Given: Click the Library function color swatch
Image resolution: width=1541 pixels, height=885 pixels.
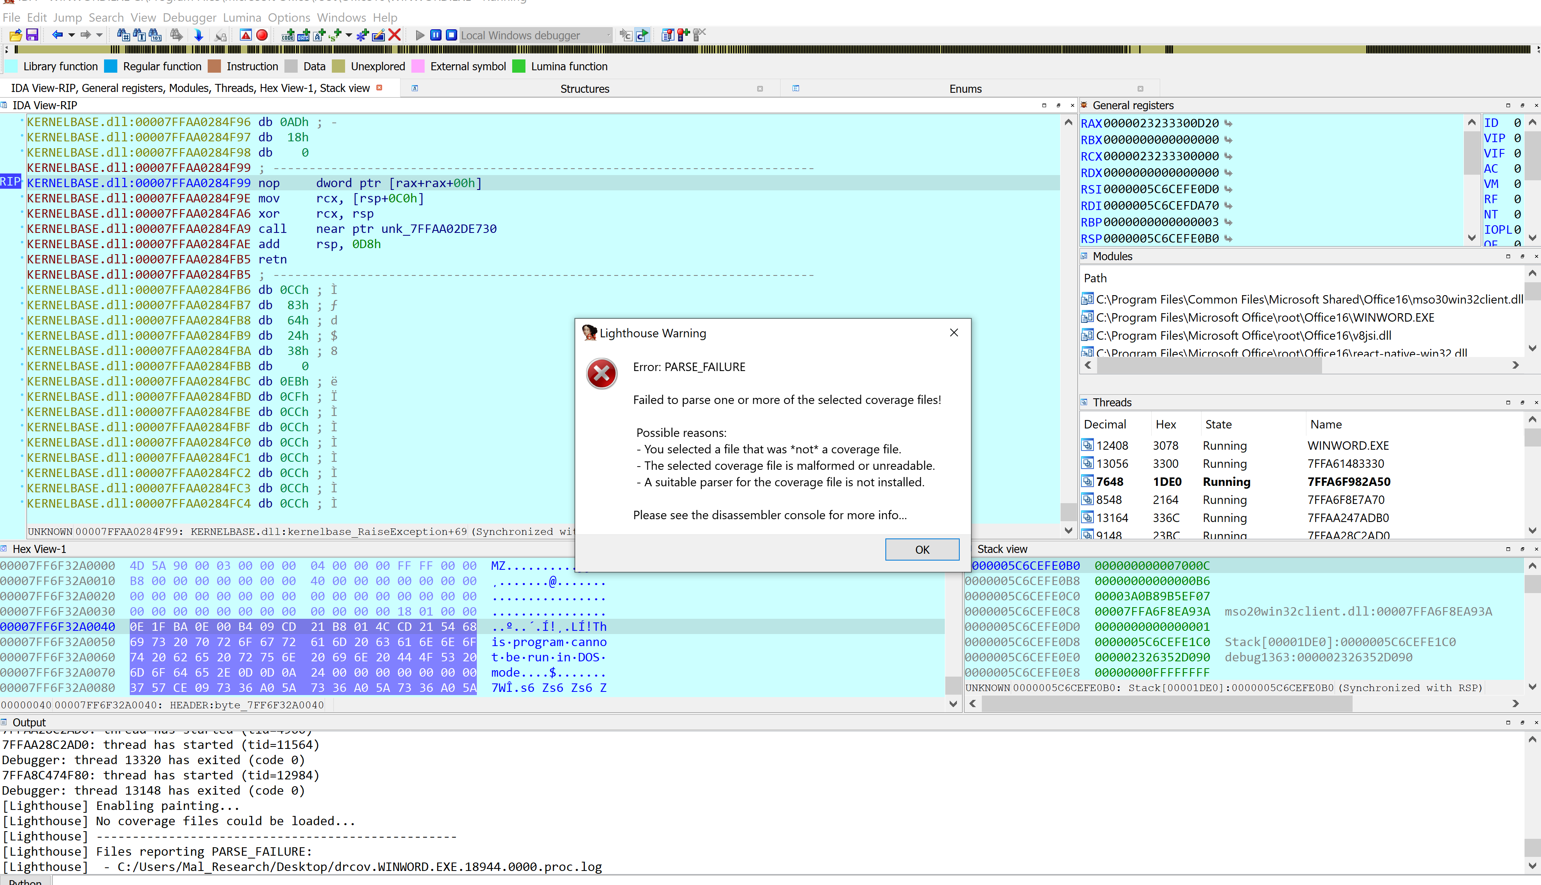Looking at the screenshot, I should coord(12,66).
